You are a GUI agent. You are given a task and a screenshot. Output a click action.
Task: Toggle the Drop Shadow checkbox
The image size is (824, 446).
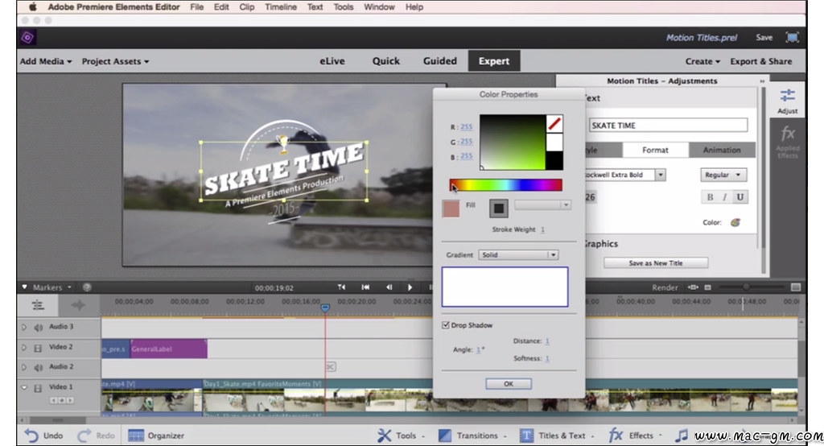click(446, 325)
